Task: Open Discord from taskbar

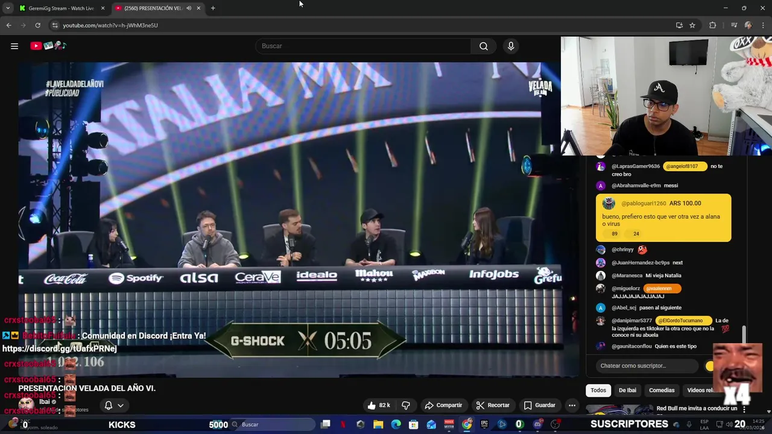Action: 537,424
